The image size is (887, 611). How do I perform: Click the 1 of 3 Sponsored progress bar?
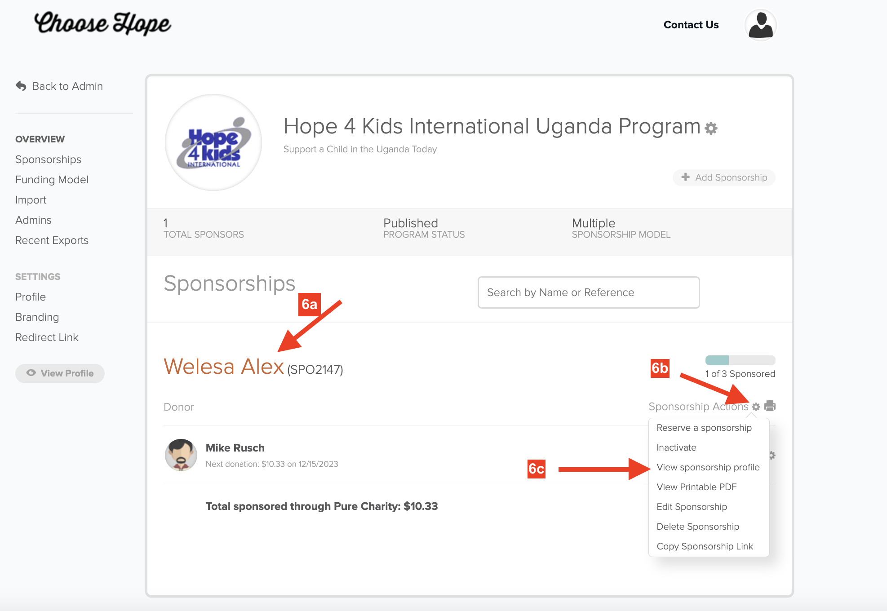(x=740, y=360)
